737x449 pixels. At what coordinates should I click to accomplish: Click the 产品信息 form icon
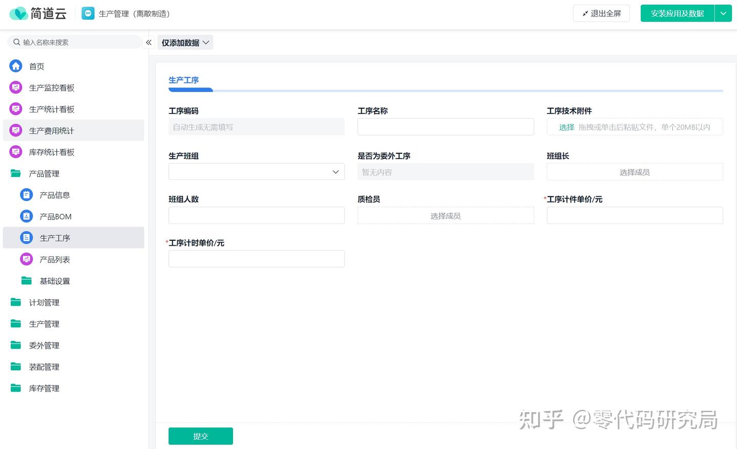[27, 195]
